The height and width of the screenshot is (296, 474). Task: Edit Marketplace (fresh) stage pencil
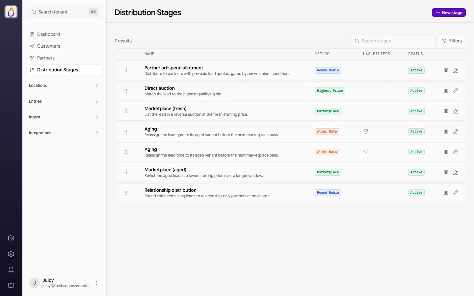coord(455,111)
